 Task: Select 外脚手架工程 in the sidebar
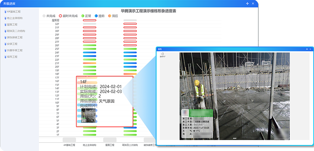click(15, 50)
